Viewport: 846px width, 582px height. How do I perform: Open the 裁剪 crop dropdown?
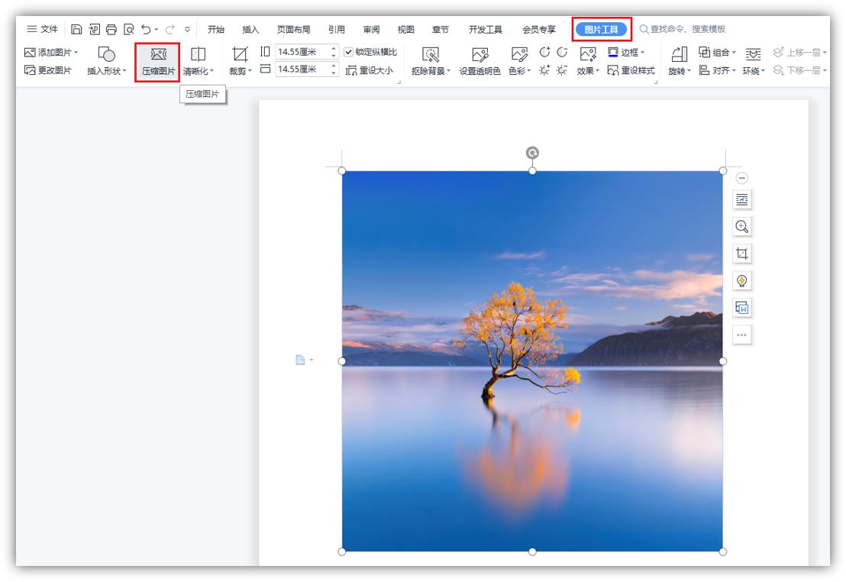[x=240, y=60]
